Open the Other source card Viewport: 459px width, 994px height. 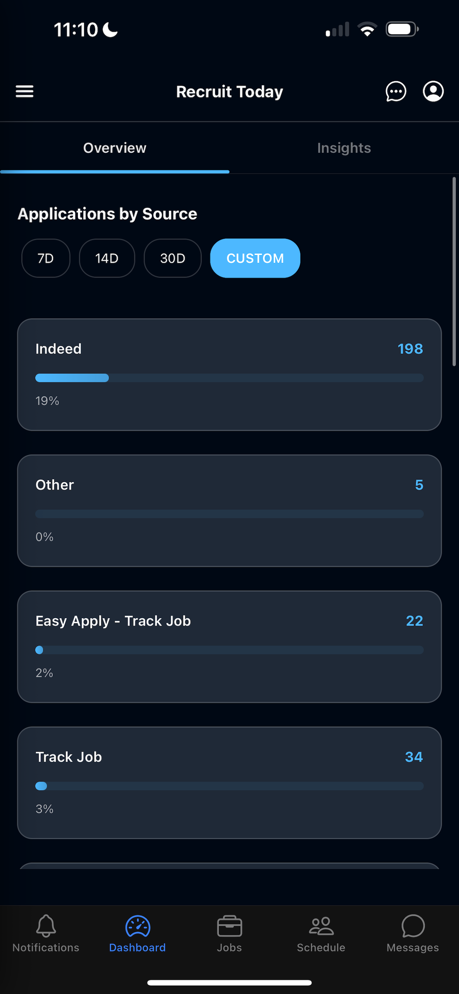pos(229,511)
